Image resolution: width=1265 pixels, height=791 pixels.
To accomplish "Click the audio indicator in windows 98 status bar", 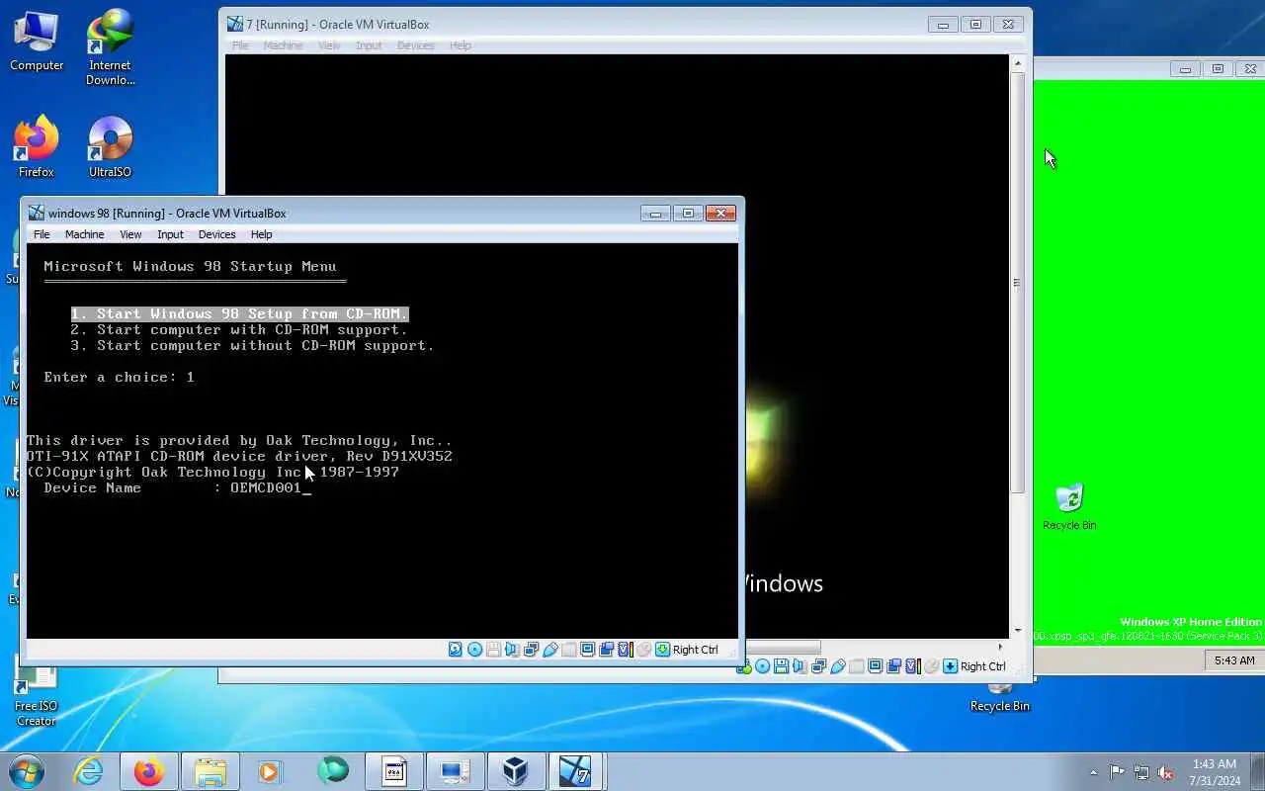I will point(512,650).
